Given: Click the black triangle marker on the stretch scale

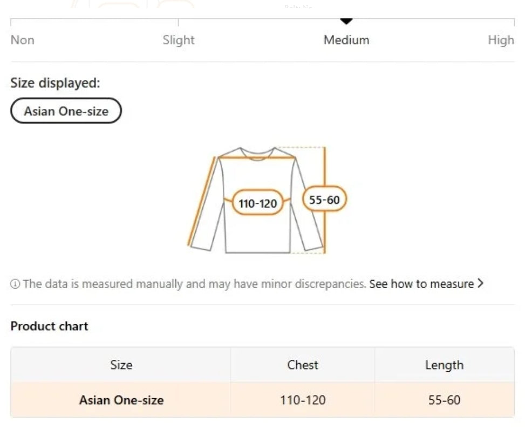Looking at the screenshot, I should click(x=346, y=21).
